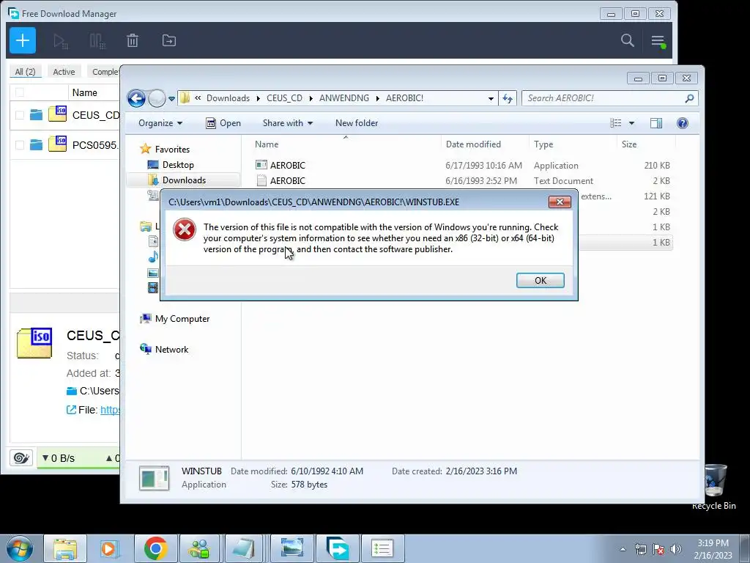The image size is (750, 563).
Task: Click the ANWENDNG breadcrumb segment
Action: (344, 98)
